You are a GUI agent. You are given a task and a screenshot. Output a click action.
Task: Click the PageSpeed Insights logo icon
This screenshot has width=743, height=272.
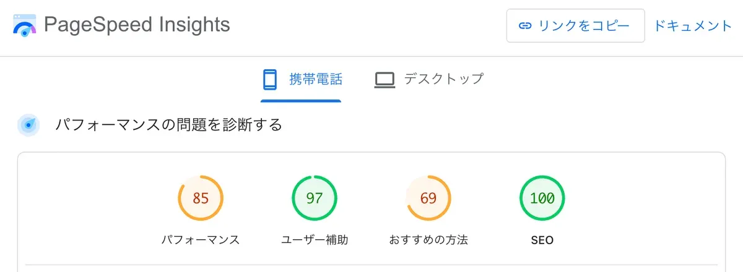24,25
